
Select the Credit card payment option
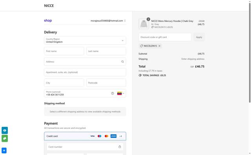tap(85, 136)
